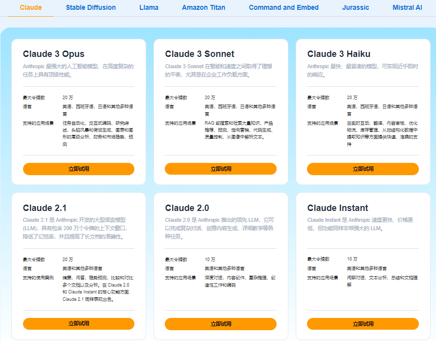Click Sonnet use cases text "RAG 或搜索和检索大量知识"
The width and height of the screenshot is (436, 341).
coord(239,130)
